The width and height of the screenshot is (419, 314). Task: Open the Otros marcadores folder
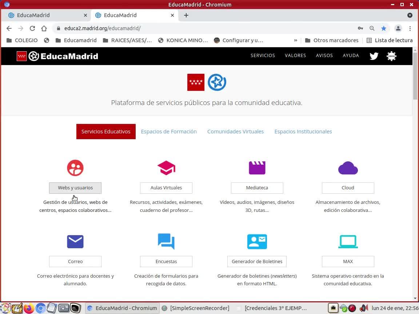(x=332, y=40)
